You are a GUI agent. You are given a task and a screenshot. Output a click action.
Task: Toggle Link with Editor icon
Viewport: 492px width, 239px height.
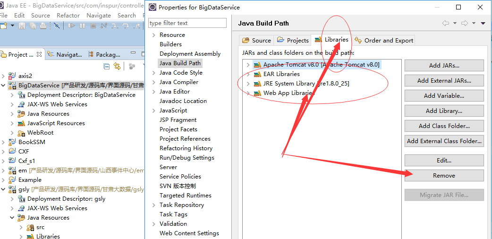pyautogui.click(x=117, y=66)
